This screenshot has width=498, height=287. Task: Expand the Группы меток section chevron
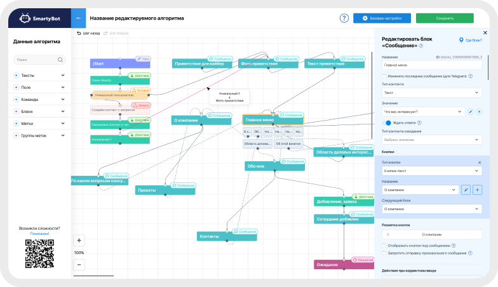(63, 136)
